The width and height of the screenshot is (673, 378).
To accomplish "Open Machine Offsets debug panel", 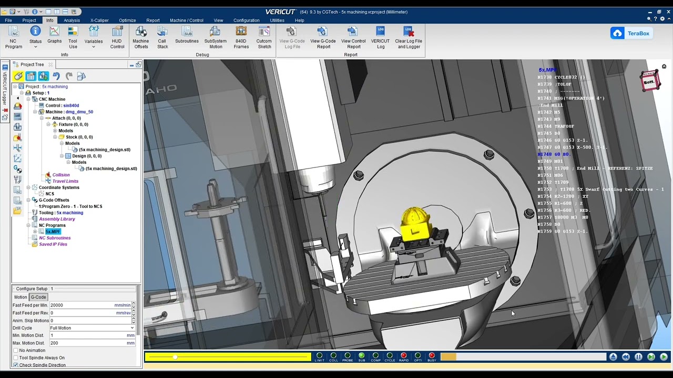I will pos(141,38).
